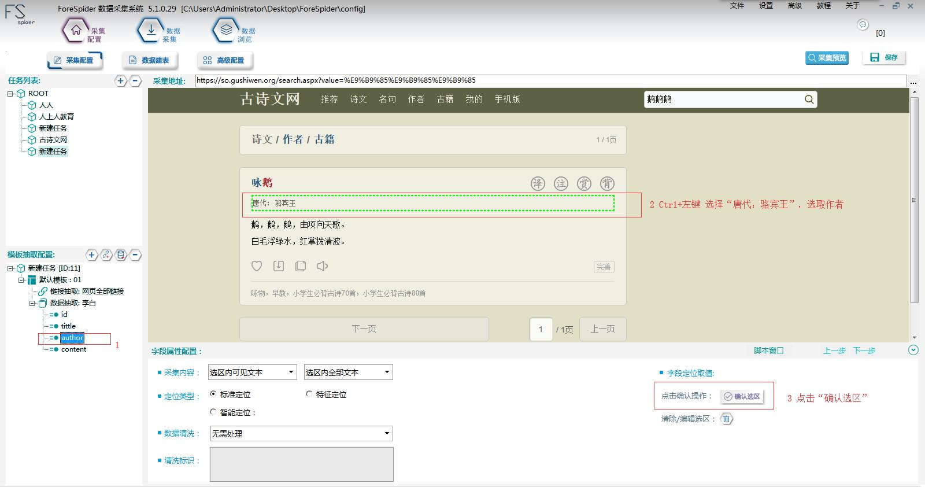The image size is (925, 487).
Task: Open the 设置 menu
Action: pos(766,6)
